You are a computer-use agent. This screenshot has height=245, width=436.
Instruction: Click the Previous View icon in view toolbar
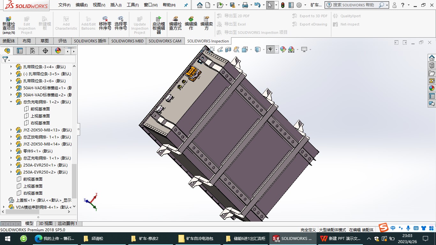[x=220, y=49]
